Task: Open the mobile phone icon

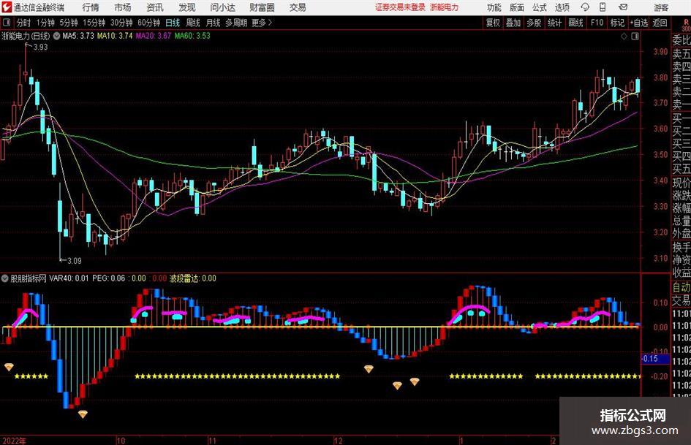Action: [x=603, y=7]
